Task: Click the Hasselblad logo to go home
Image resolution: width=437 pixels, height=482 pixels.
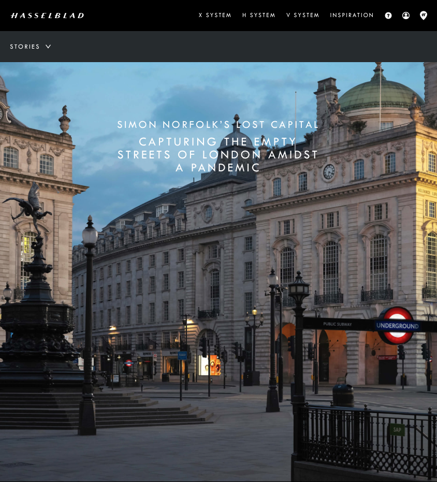Action: coord(47,16)
